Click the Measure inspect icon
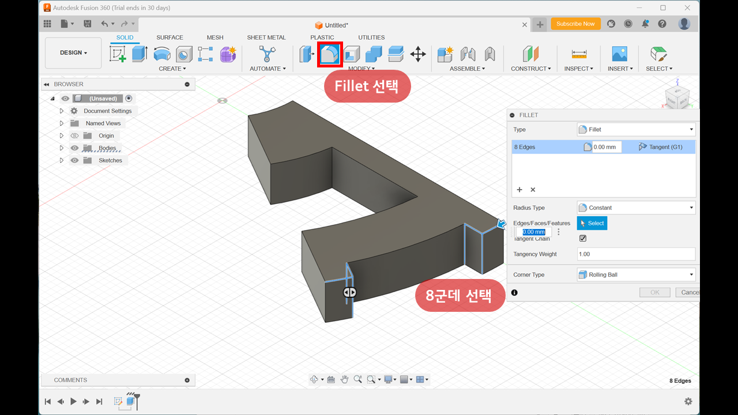The width and height of the screenshot is (738, 415). tap(579, 54)
